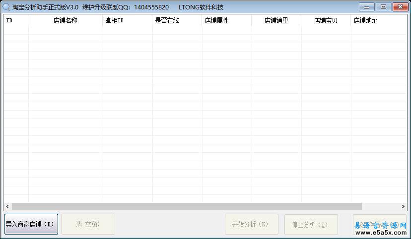The width and height of the screenshot is (411, 239).
Task: Start analysis with 开始分析 (K) button
Action: (251, 224)
